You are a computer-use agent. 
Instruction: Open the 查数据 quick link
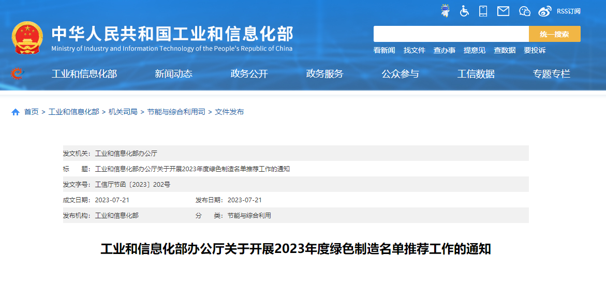click(x=505, y=50)
